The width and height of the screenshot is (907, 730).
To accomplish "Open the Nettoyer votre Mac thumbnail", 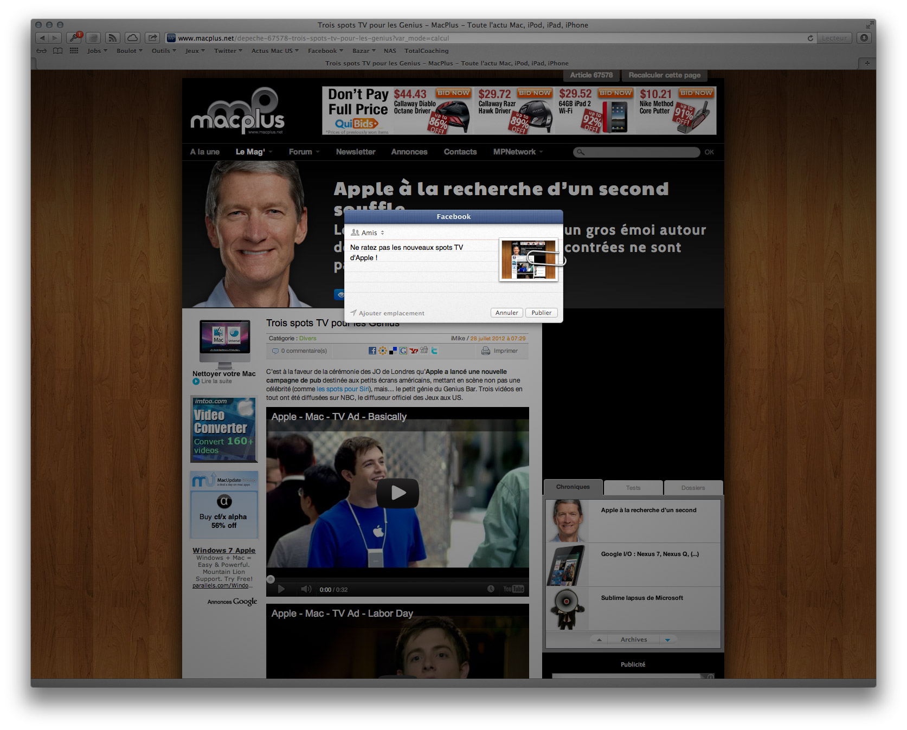I will coord(224,344).
